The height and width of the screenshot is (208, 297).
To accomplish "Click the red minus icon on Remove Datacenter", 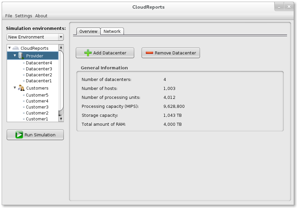I will (x=149, y=52).
